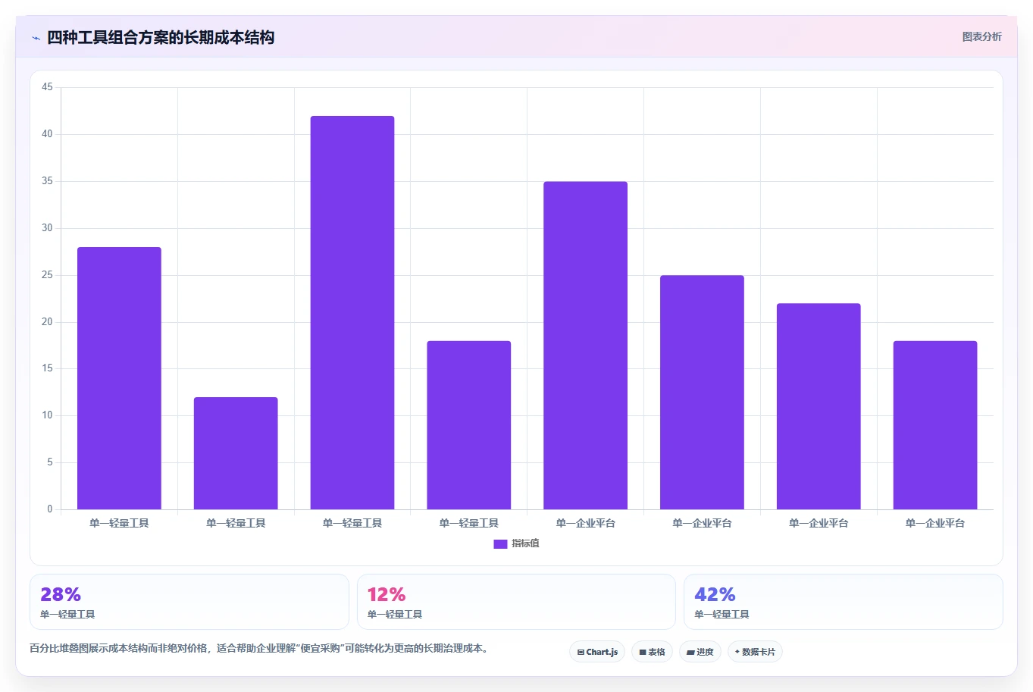This screenshot has height=692, width=1033.
Task: Click the y-axis label 25
Action: tap(47, 275)
